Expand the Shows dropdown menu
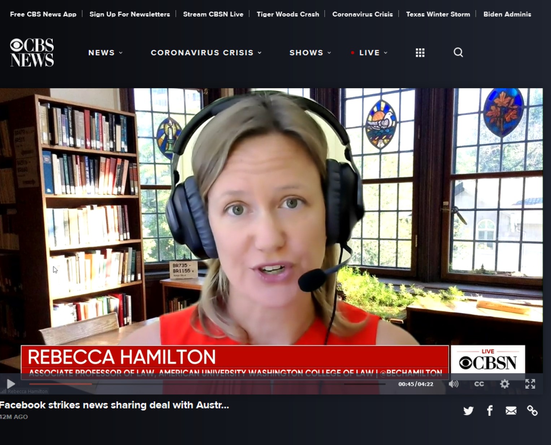 (310, 53)
